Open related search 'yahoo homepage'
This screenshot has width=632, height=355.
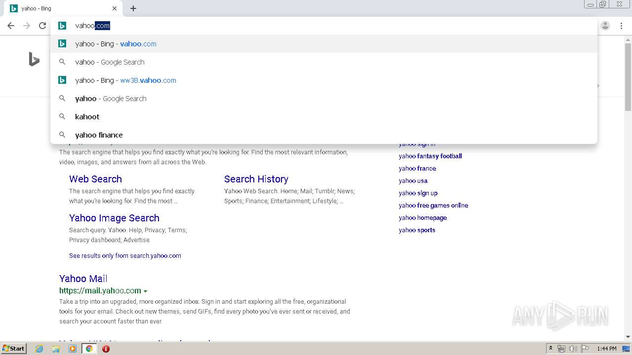(423, 217)
